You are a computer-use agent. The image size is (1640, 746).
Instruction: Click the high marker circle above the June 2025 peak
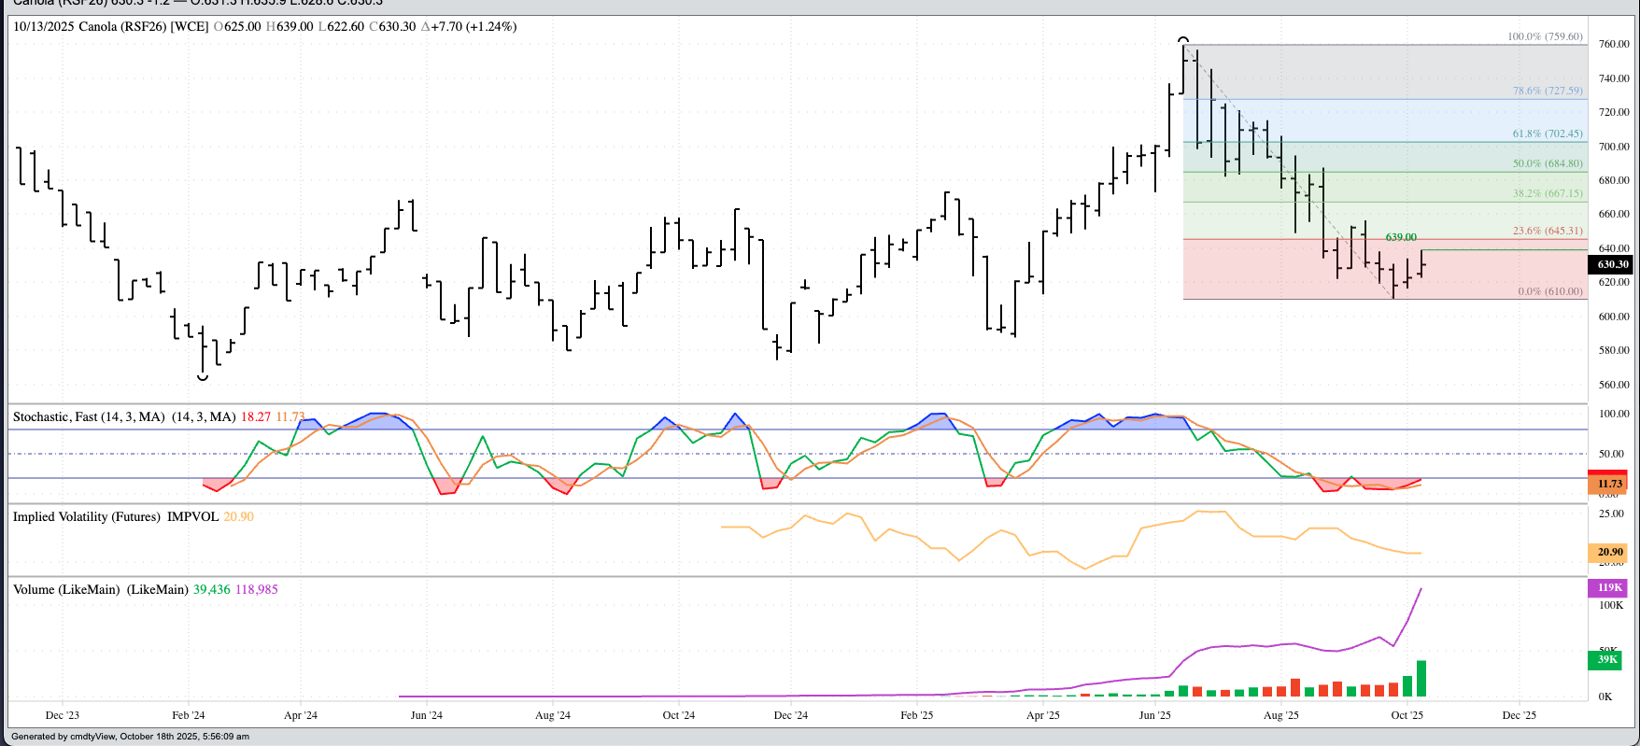[x=1183, y=40]
